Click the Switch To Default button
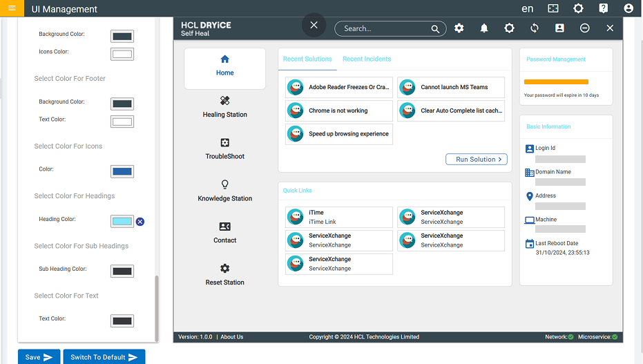This screenshot has height=364, width=643. [x=104, y=357]
